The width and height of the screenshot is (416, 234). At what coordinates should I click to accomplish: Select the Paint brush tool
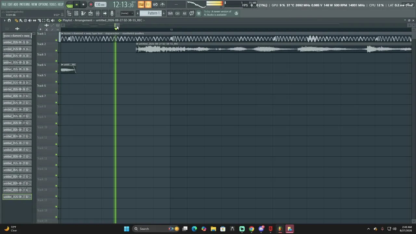click(21, 20)
